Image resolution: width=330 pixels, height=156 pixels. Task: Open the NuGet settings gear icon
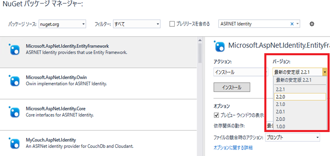click(x=312, y=24)
